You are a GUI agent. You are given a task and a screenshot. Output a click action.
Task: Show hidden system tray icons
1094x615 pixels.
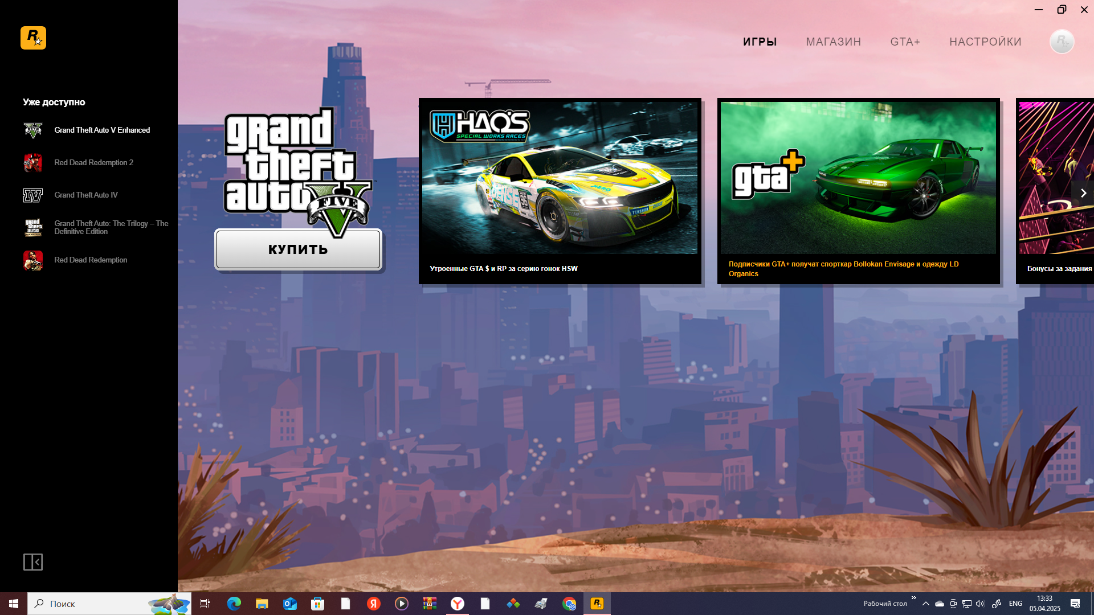pos(926,604)
